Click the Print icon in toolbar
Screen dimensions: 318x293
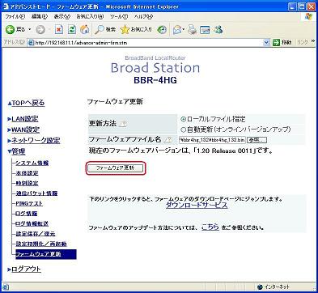pyautogui.click(x=192, y=30)
